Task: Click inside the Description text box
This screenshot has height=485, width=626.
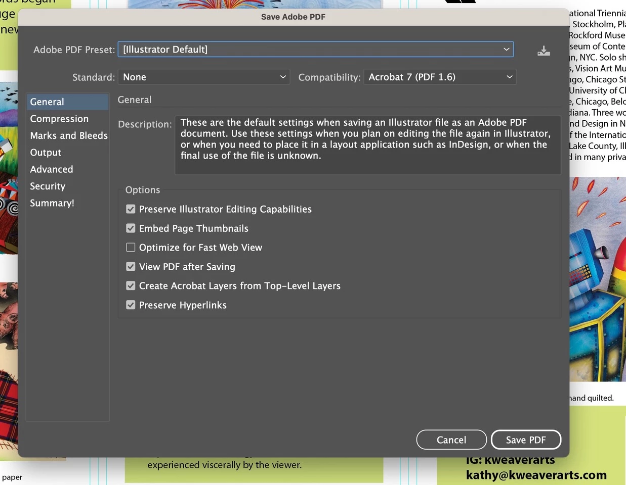Action: coord(368,145)
